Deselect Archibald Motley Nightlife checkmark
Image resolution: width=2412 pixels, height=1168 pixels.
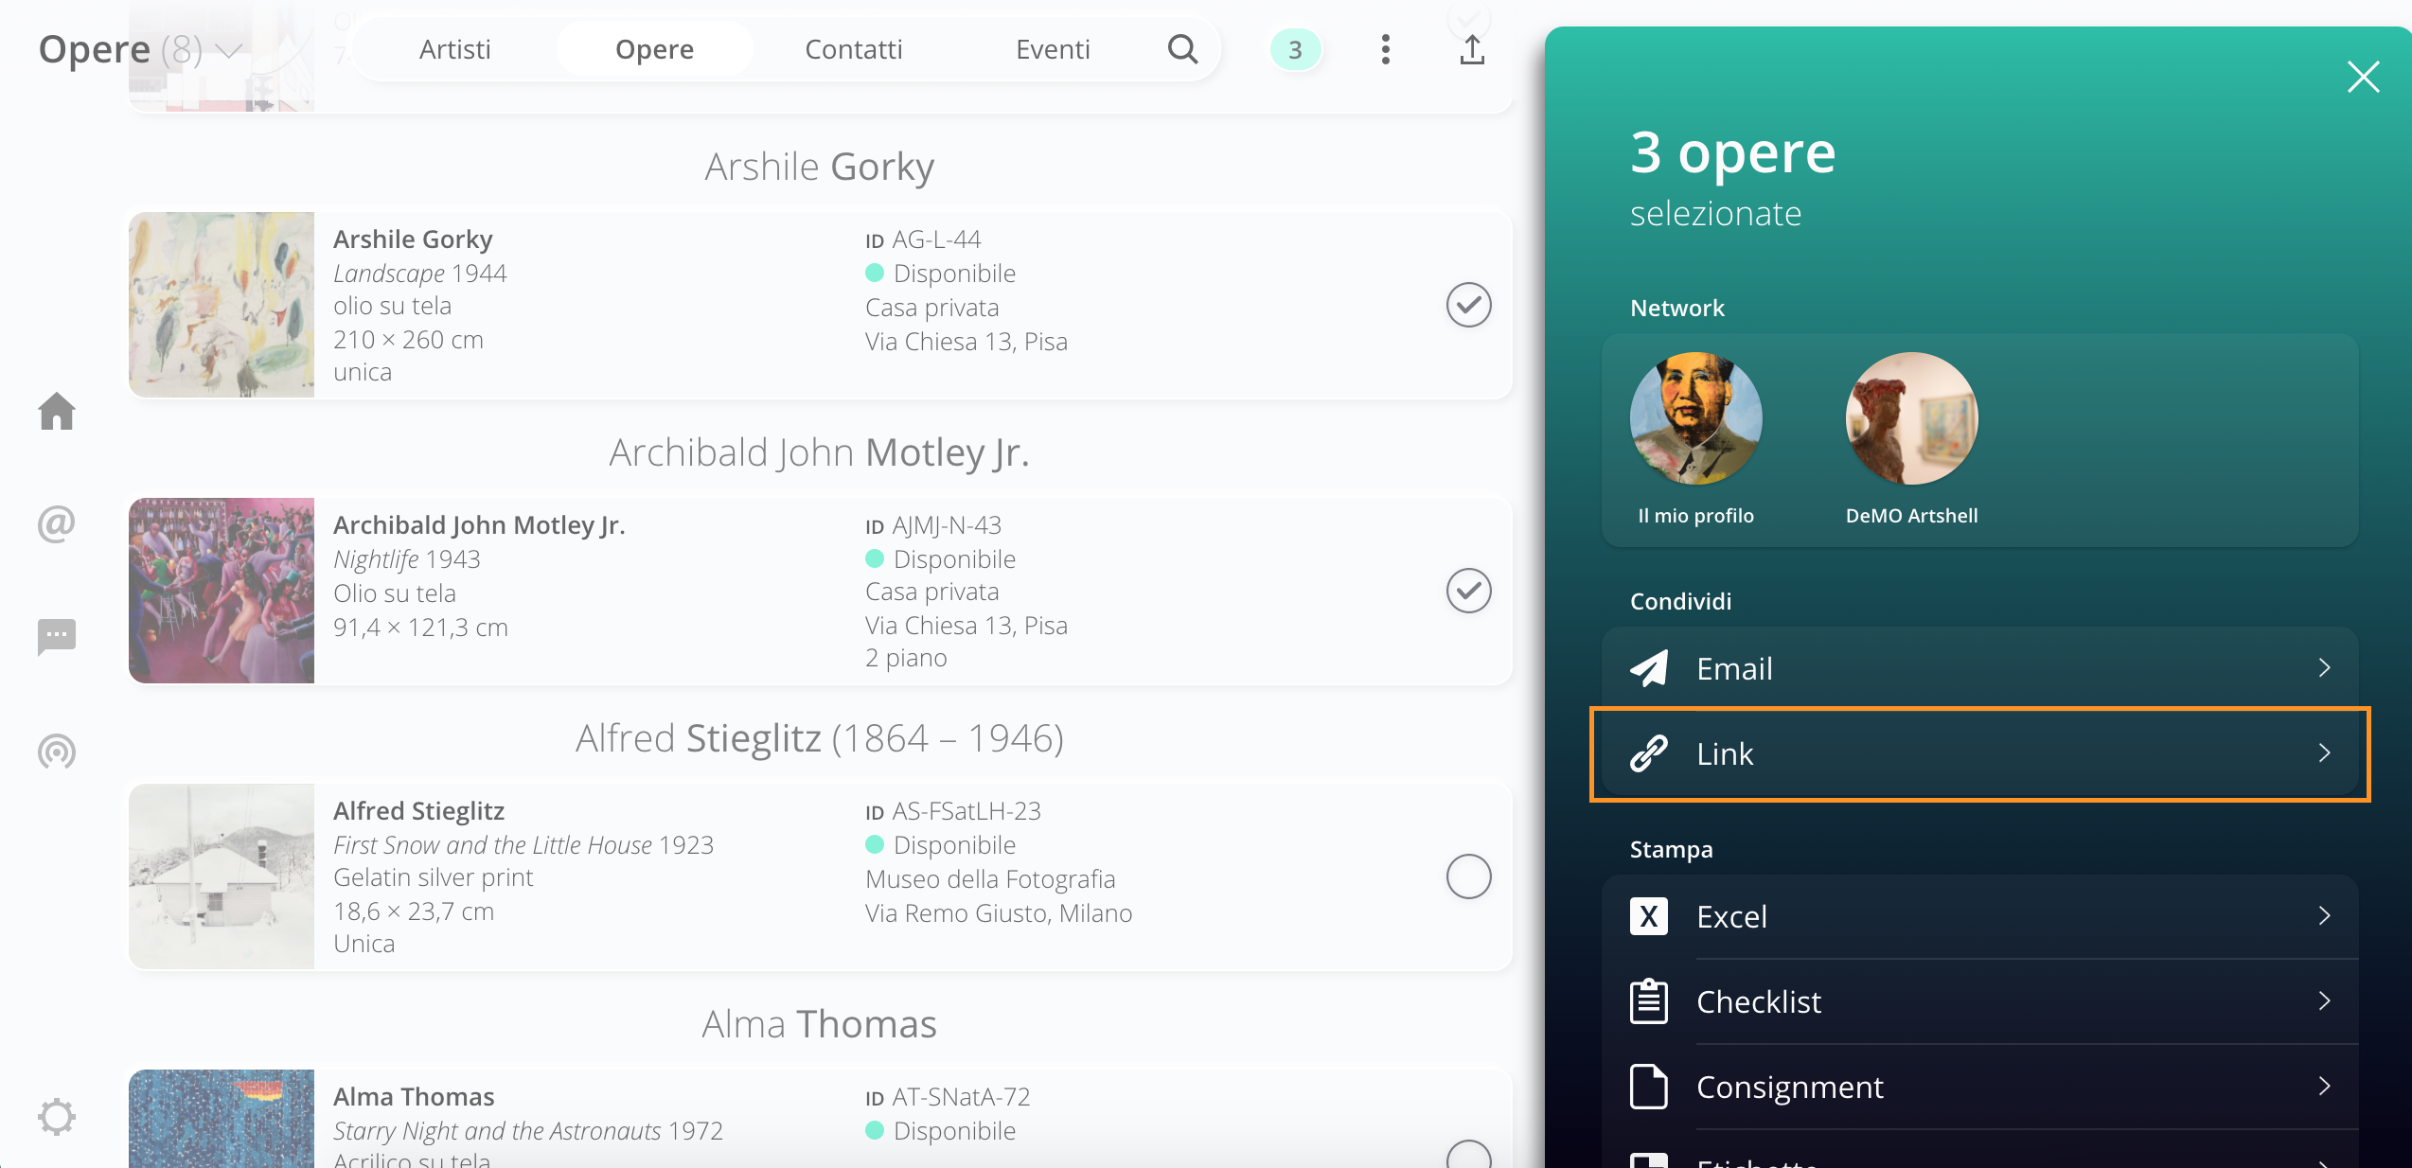click(x=1469, y=591)
